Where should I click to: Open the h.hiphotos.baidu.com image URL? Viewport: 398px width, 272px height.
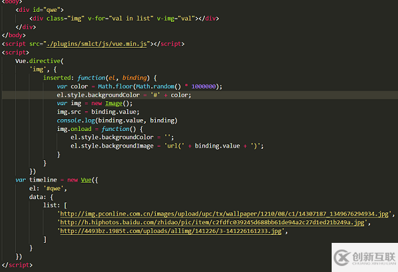tap(211, 222)
